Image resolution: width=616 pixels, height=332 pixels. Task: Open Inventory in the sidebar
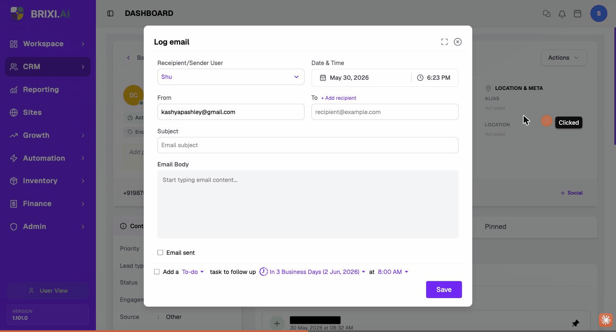tap(48, 181)
